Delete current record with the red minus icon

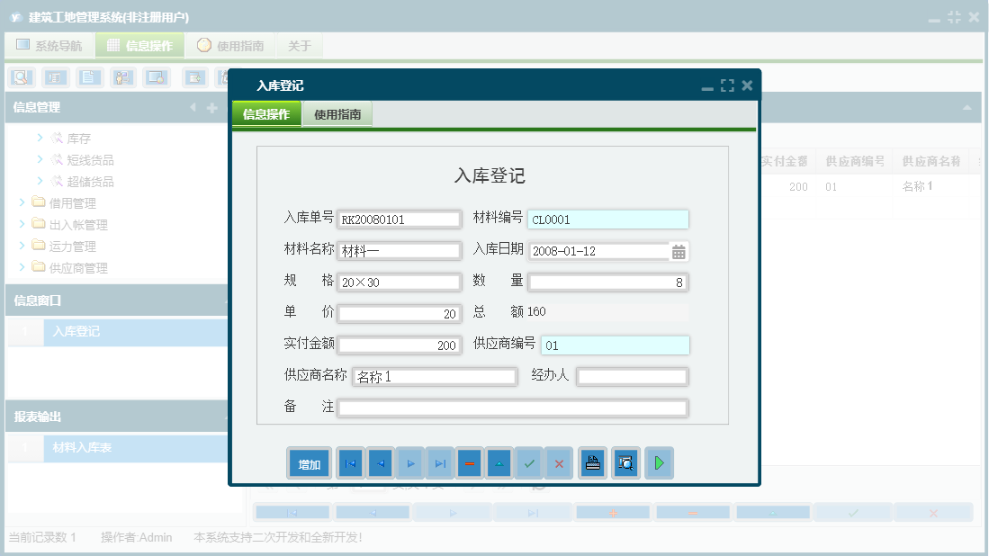[469, 462]
